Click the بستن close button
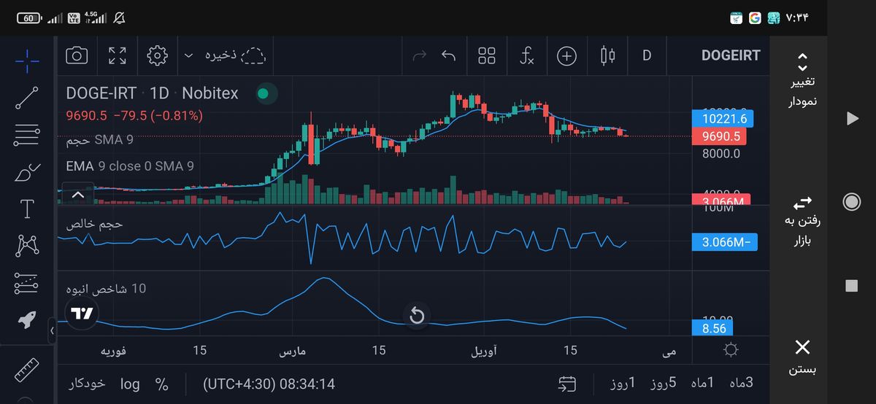This screenshot has width=876, height=404. 802,357
